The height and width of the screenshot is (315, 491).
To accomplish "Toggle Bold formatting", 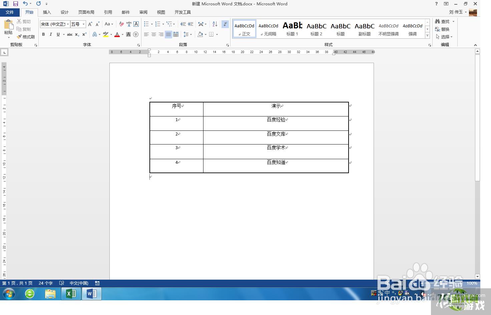I will coord(43,34).
